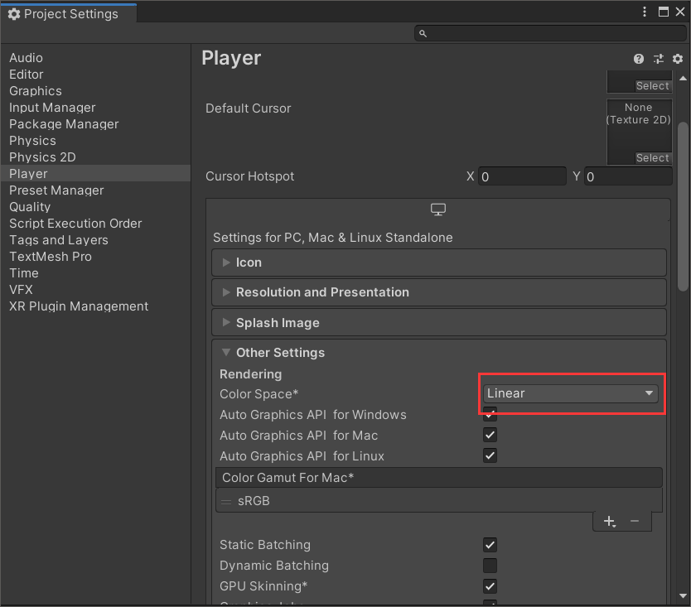Add a color gamut with plus button
The image size is (691, 607).
click(610, 522)
